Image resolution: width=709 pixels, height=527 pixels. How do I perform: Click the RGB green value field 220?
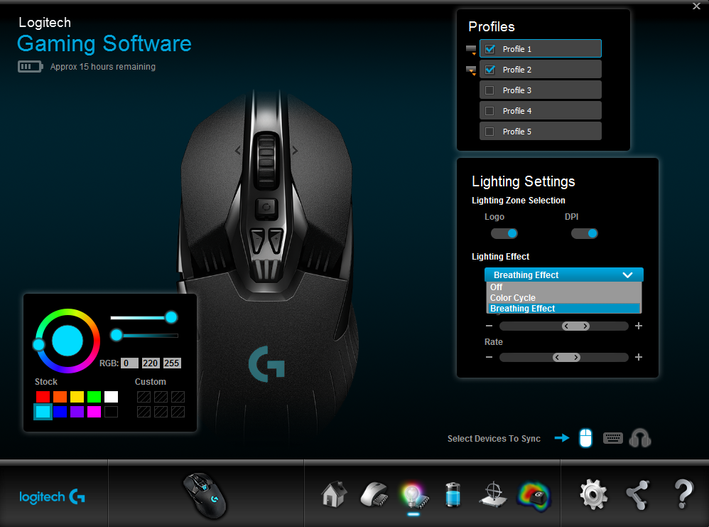(151, 363)
